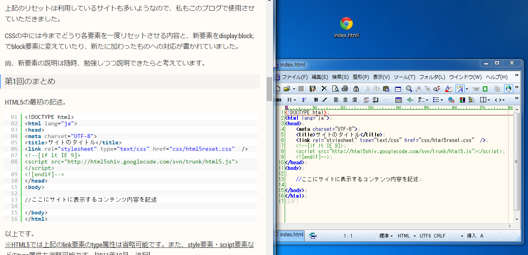Click the blue window icon in toolbar

(398, 89)
